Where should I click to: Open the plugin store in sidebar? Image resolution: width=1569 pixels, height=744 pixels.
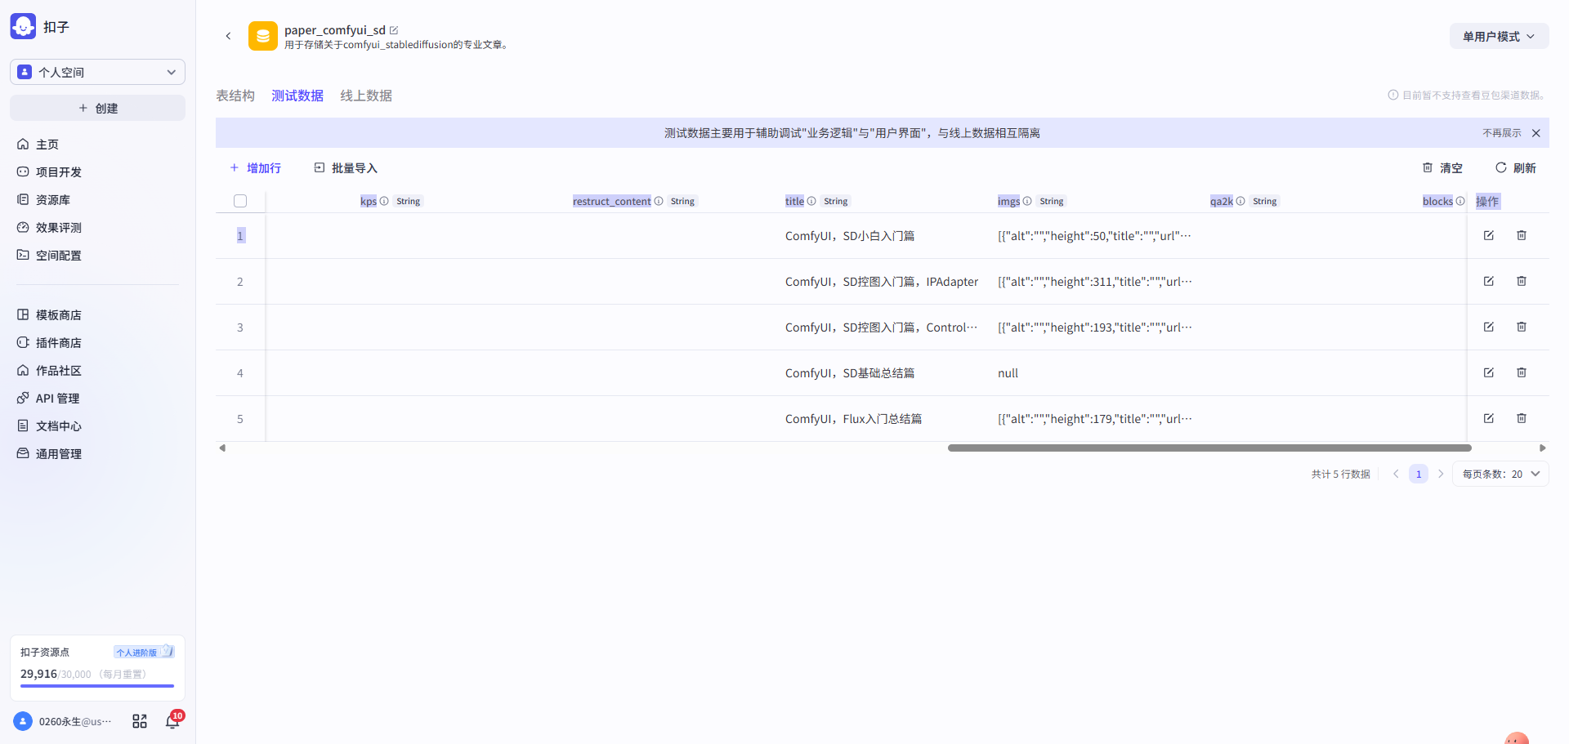(57, 343)
